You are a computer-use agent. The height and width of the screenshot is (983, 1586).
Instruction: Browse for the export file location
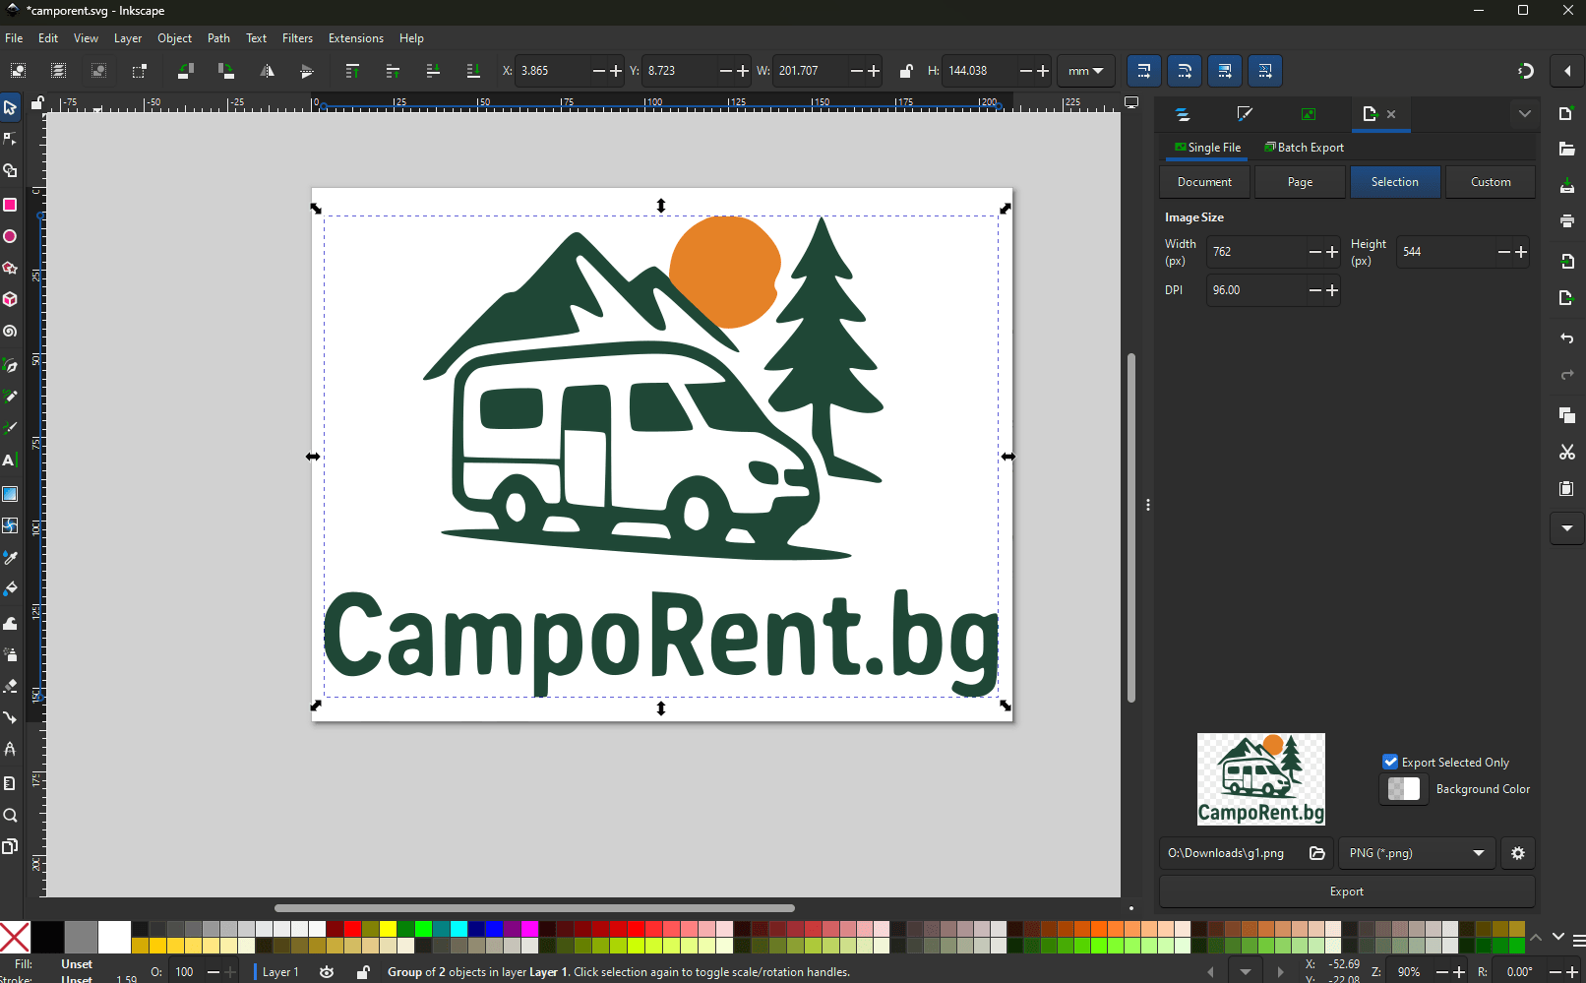pos(1317,853)
